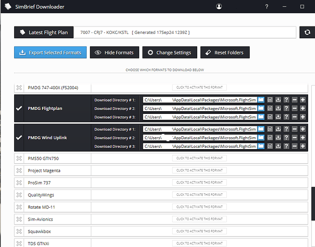
Task: Open Change Settings
Action: click(170, 53)
